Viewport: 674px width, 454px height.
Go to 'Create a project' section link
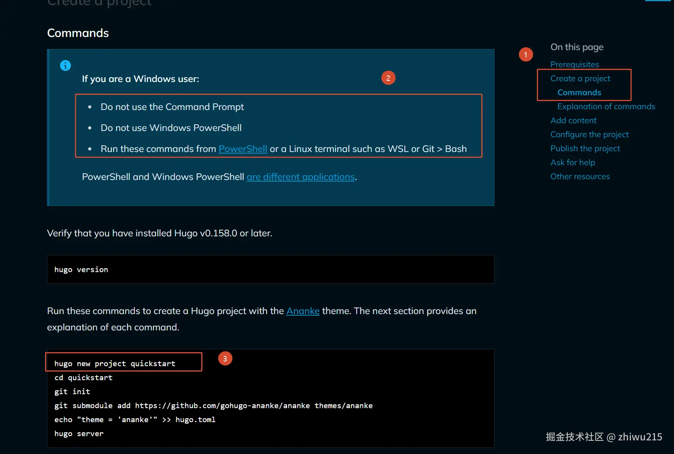point(580,79)
